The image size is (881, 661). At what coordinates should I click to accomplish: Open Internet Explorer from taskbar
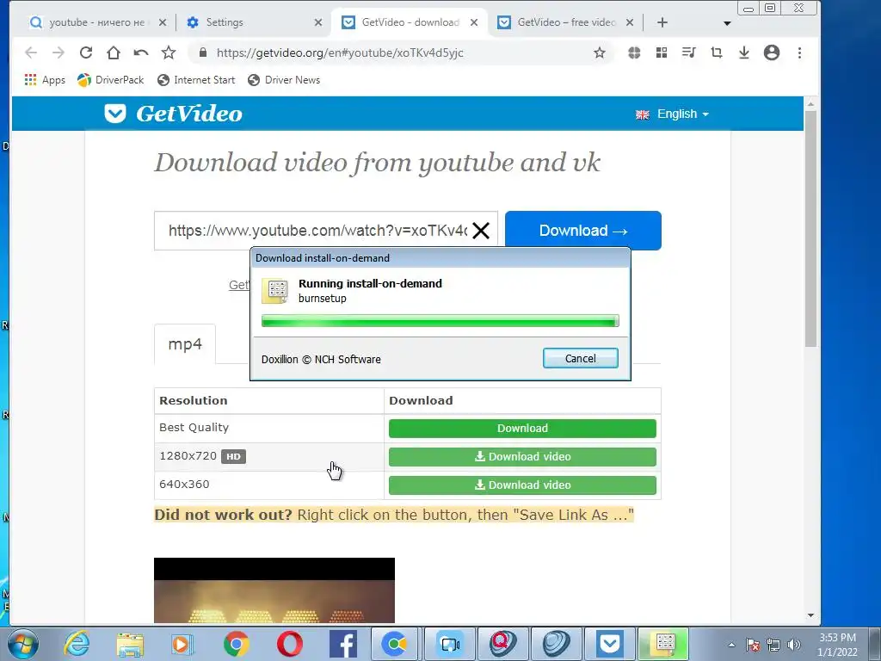click(77, 644)
